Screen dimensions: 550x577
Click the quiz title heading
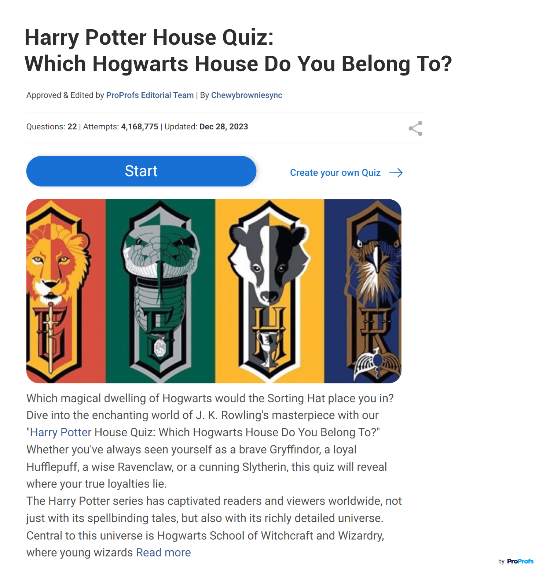(238, 51)
